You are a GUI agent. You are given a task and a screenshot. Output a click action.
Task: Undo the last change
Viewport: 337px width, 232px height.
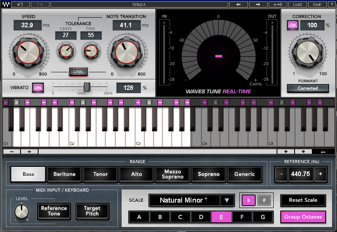(x=20, y=4)
